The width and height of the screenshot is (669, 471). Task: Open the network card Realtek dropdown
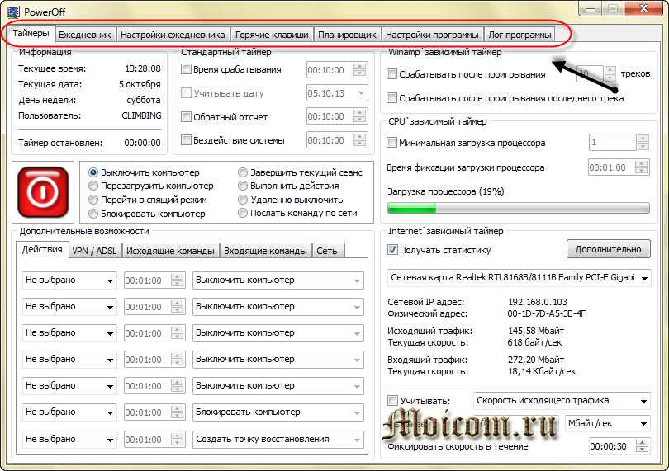519,278
